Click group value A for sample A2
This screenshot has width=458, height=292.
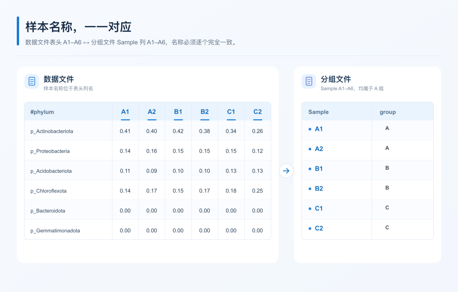pyautogui.click(x=387, y=148)
